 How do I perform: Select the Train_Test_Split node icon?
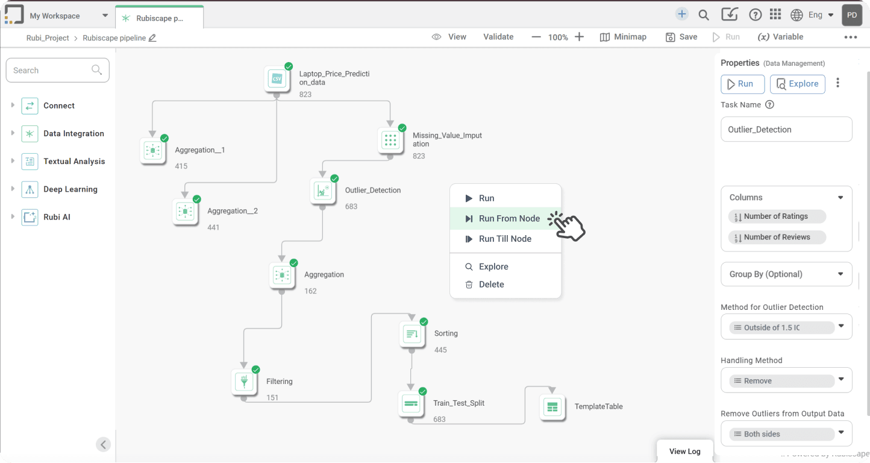pyautogui.click(x=411, y=403)
